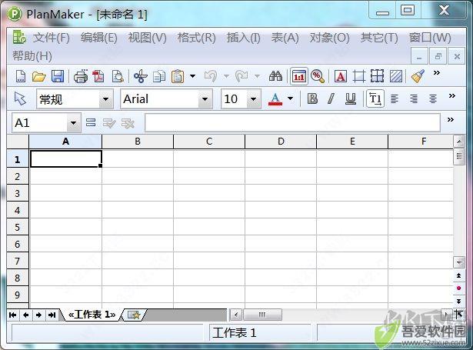Expand the paste options arrow

(x=192, y=76)
